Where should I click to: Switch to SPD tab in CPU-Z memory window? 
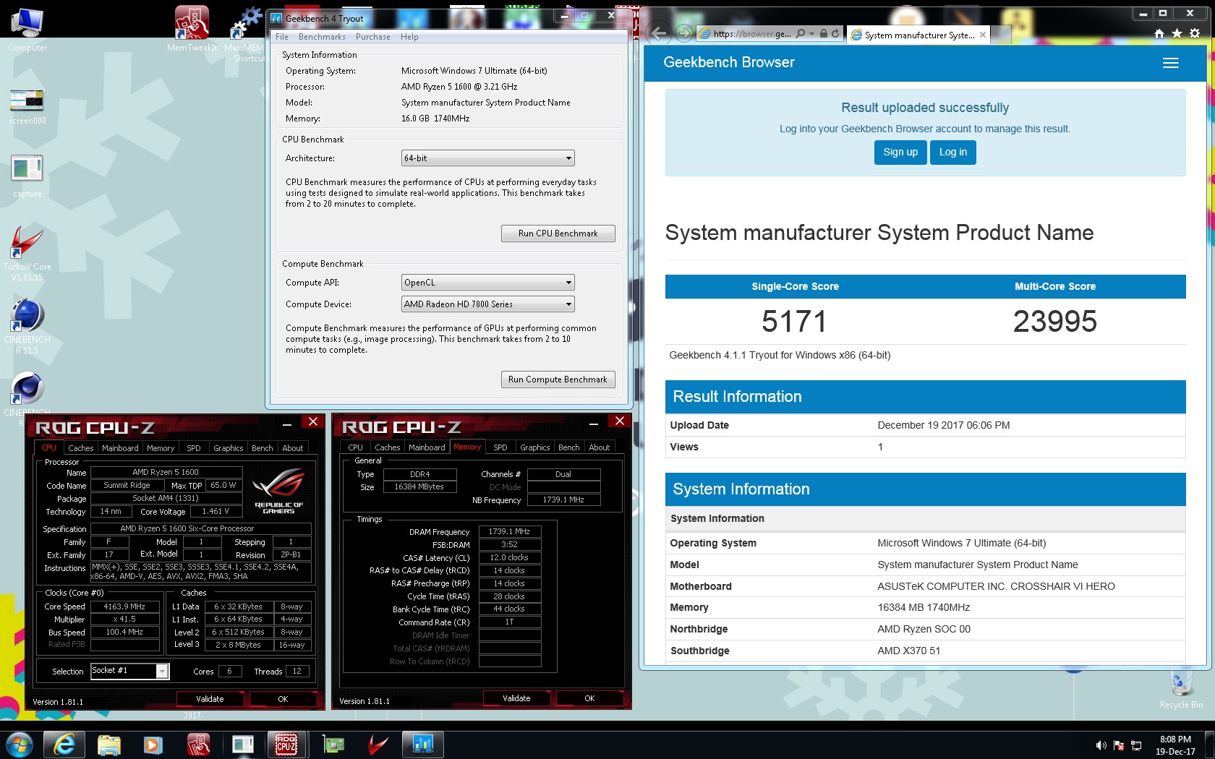[x=500, y=447]
